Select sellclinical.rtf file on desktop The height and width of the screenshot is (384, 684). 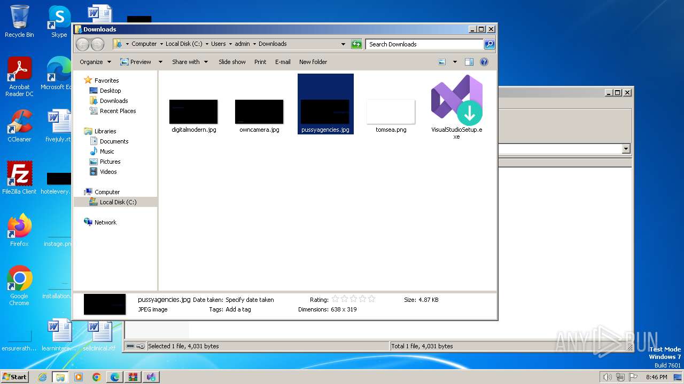[99, 335]
